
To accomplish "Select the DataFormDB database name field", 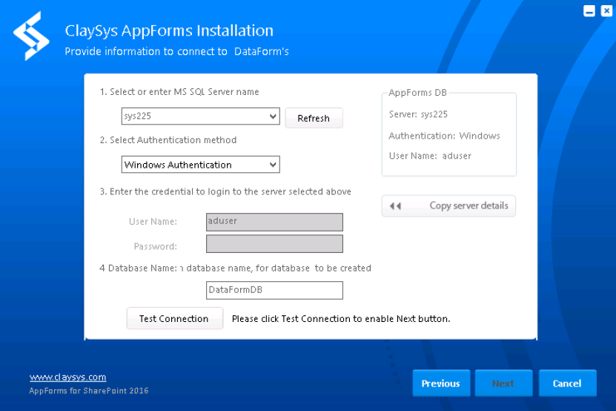I will 274,290.
